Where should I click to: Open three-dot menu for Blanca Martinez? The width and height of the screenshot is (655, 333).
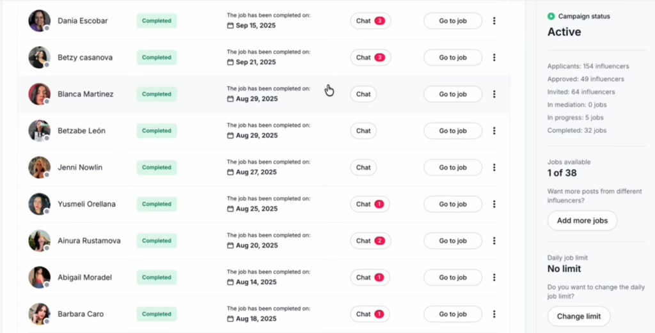494,95
